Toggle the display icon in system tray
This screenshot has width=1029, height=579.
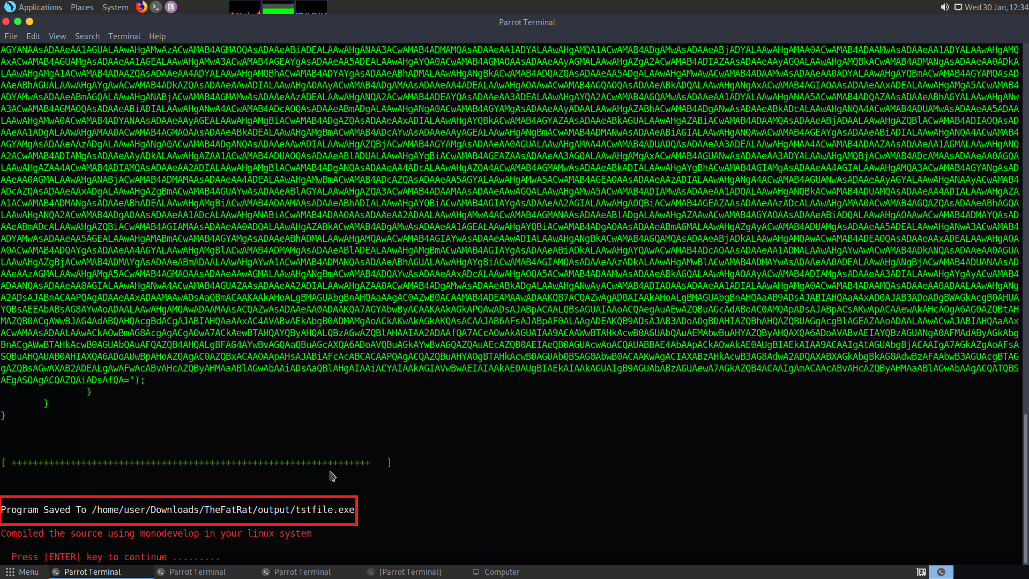pyautogui.click(x=958, y=7)
